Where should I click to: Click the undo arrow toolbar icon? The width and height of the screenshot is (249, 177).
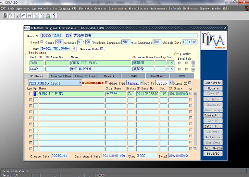pyautogui.click(x=24, y=15)
